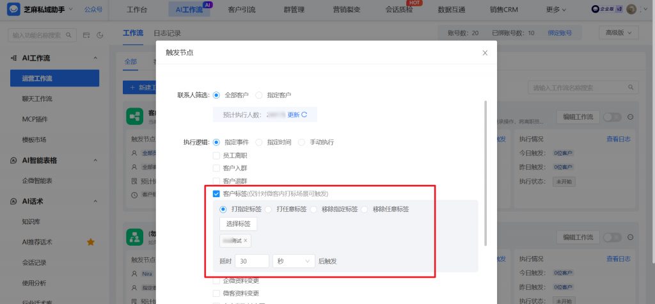Click the refresh icon next to 更新
The width and height of the screenshot is (655, 304).
[x=304, y=115]
